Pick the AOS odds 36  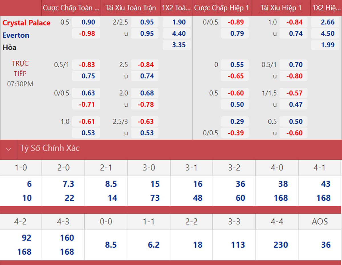pos(326,245)
